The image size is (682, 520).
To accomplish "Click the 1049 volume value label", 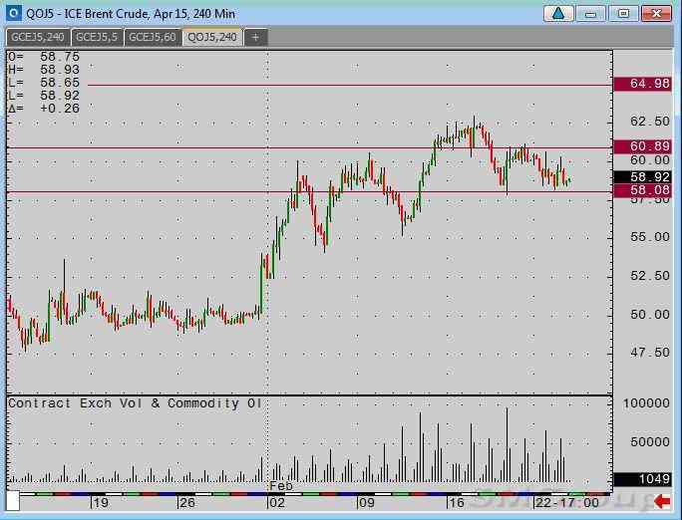I will (x=642, y=479).
